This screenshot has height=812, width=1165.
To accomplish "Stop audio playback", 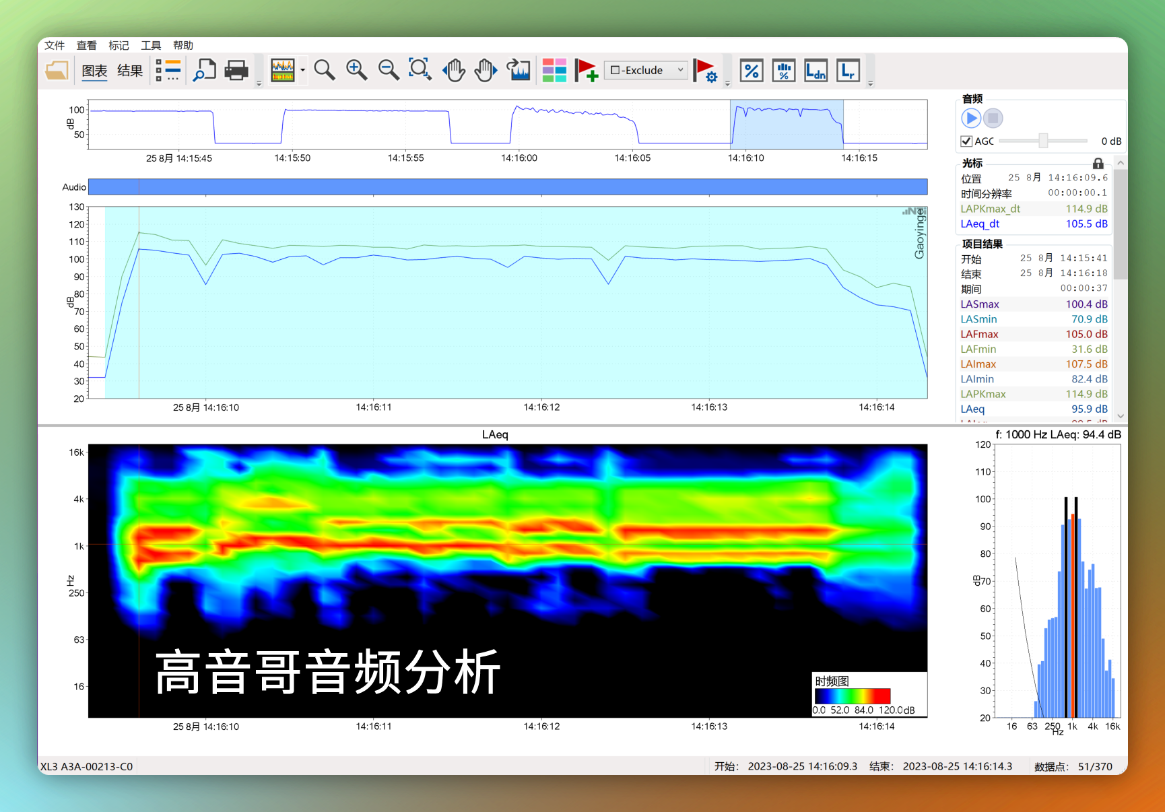I will pos(993,119).
